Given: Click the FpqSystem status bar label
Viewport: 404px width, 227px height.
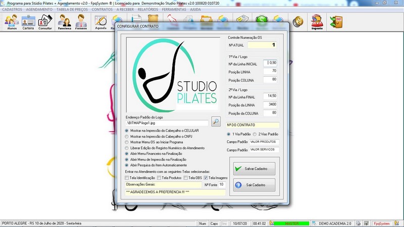Looking at the screenshot, I should 382,223.
